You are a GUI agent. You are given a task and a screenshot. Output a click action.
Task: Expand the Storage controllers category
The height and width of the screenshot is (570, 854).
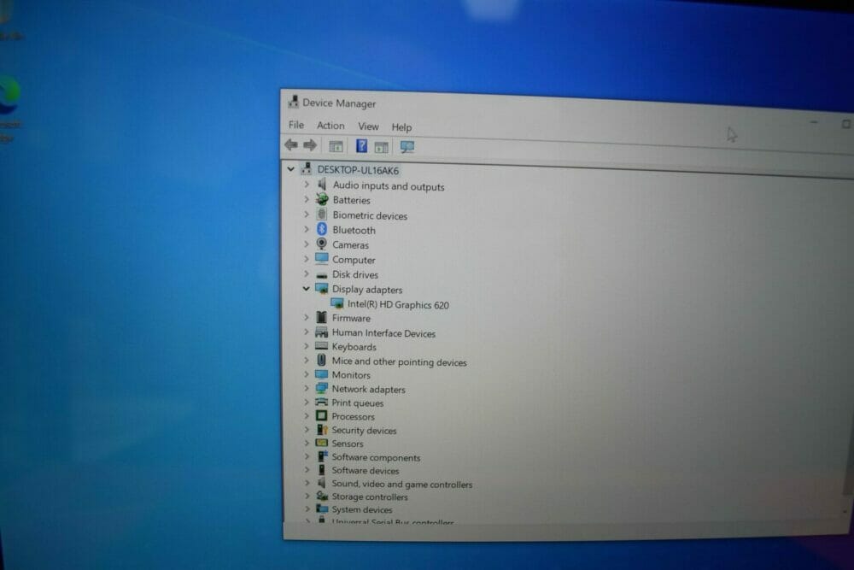307,496
